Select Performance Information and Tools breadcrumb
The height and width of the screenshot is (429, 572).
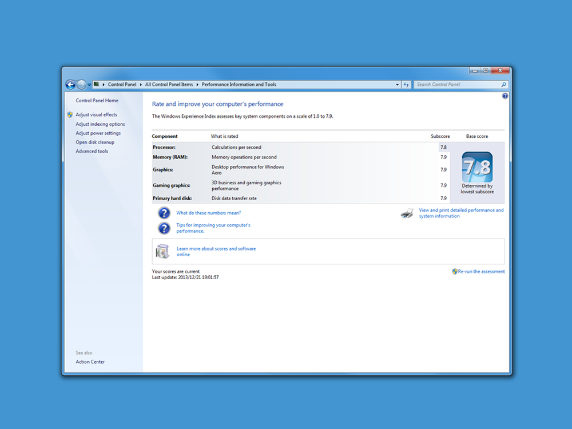[x=239, y=84]
